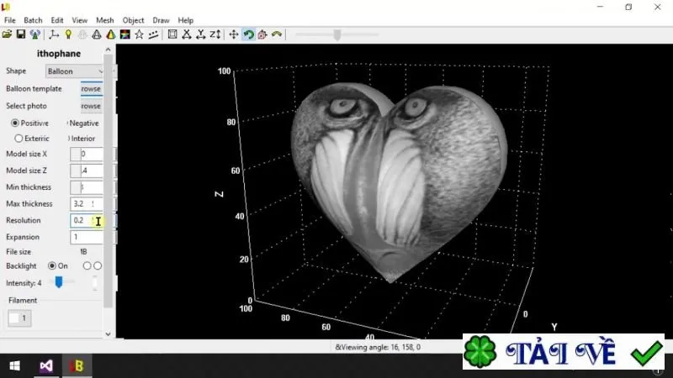Image resolution: width=673 pixels, height=378 pixels.
Task: Click the save floppy disk icon
Action: [20, 34]
